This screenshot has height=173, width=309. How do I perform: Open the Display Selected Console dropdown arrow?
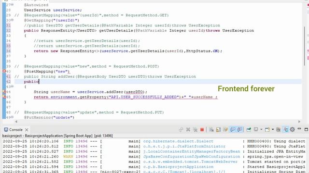point(261,129)
